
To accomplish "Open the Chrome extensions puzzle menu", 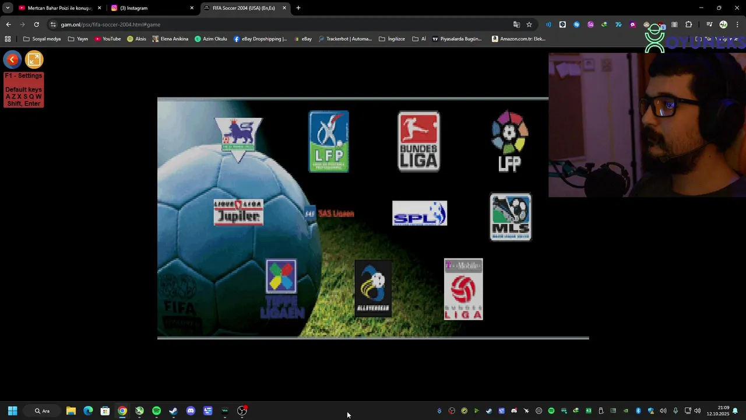I will click(x=689, y=24).
